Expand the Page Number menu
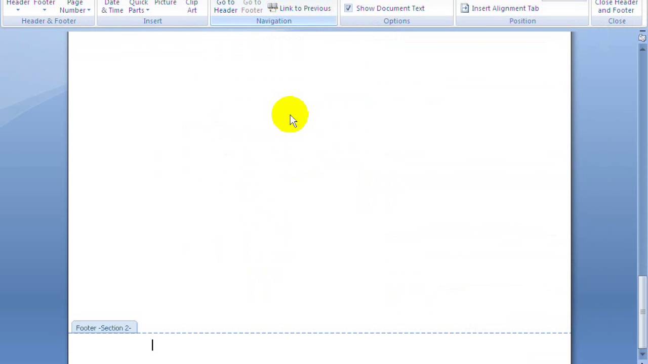 75,6
